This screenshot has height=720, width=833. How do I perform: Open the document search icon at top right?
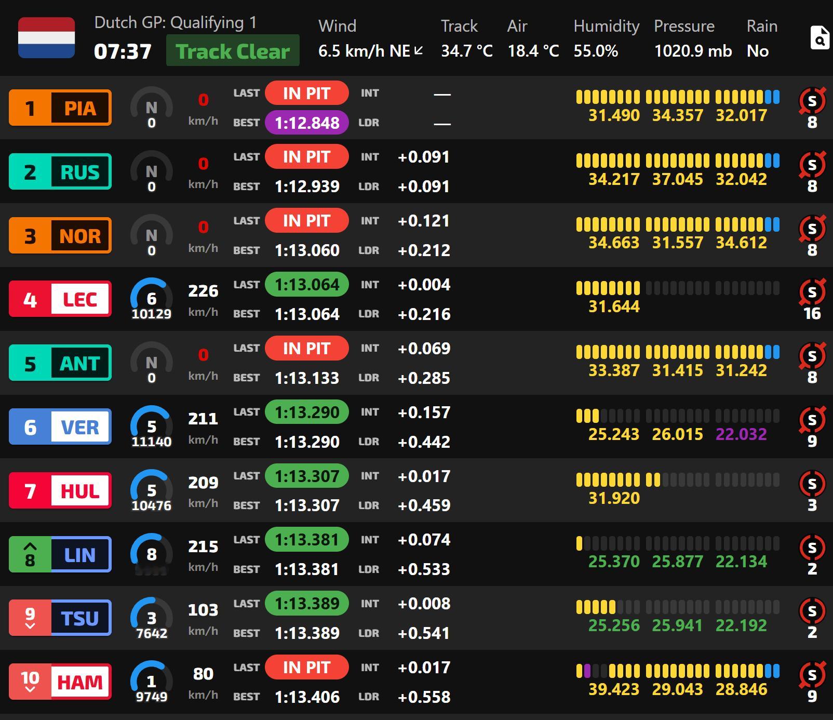[819, 37]
